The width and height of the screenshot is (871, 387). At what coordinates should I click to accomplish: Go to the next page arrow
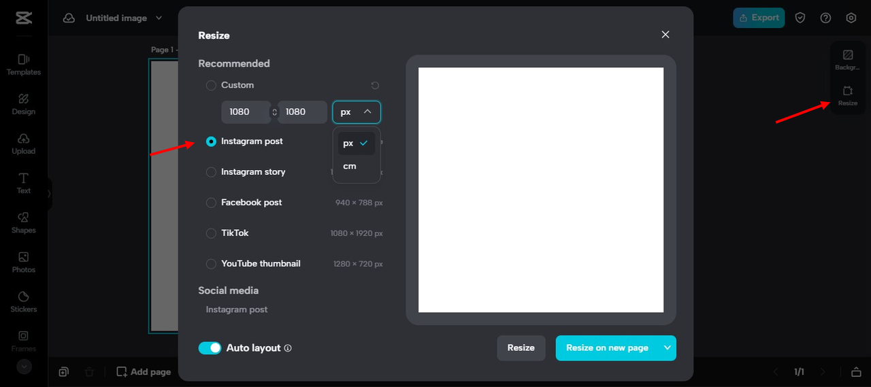[823, 372]
